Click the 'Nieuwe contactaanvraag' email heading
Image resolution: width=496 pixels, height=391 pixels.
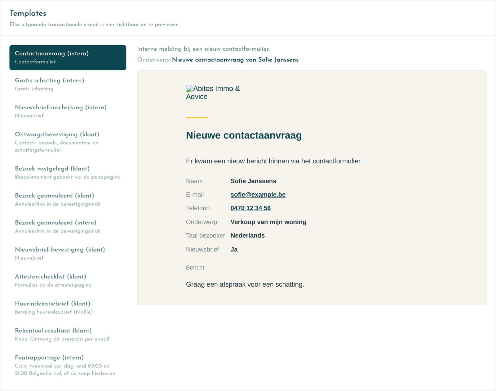tap(244, 135)
